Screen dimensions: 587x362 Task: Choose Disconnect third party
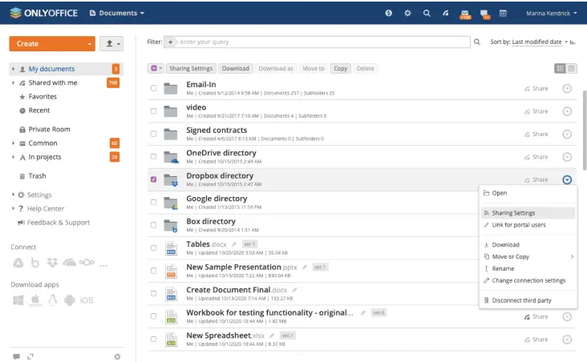[528, 300]
